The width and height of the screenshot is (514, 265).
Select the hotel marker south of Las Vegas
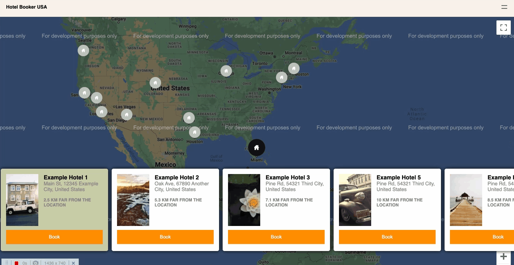127,115
